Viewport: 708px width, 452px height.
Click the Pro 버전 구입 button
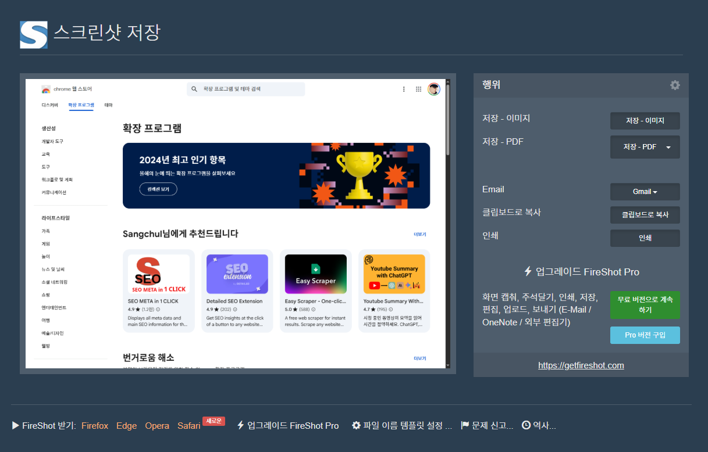pos(645,335)
